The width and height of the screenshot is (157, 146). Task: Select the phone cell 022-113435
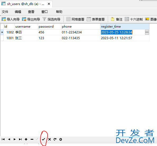(81, 38)
